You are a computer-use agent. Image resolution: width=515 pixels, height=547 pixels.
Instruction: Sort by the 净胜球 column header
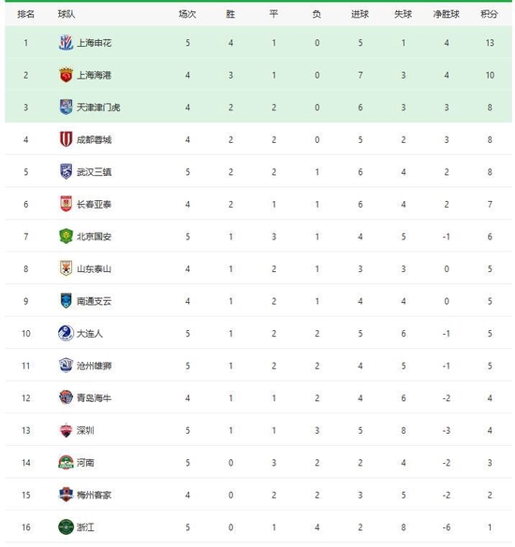[446, 14]
